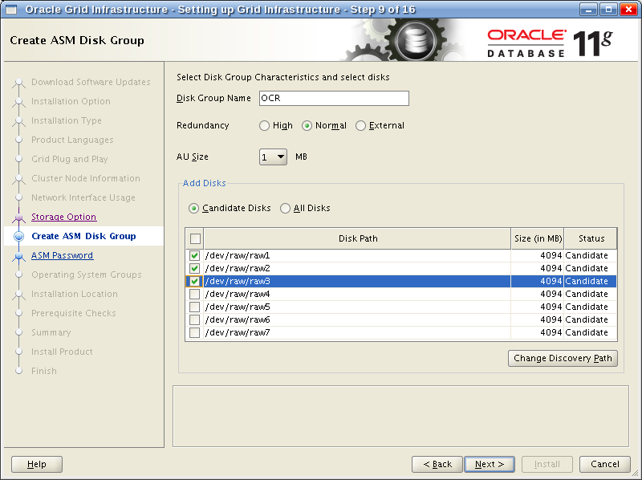Image resolution: width=642 pixels, height=480 pixels.
Task: Choose the All Disks radio option
Action: pyautogui.click(x=285, y=209)
